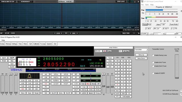Screen dimensions: 182x102
Task: Click the PWR & SNR TO CSV button
Action: (8, 2)
